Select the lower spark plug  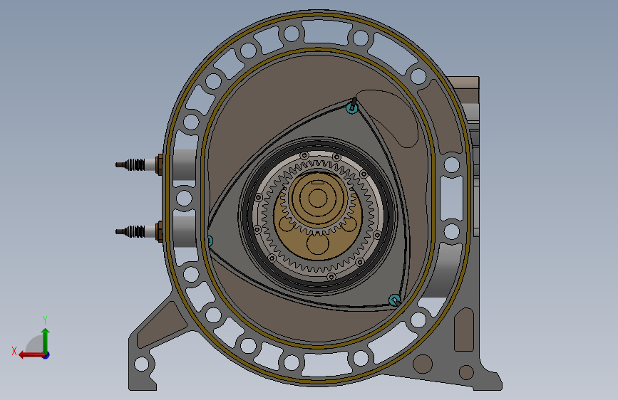(139, 231)
